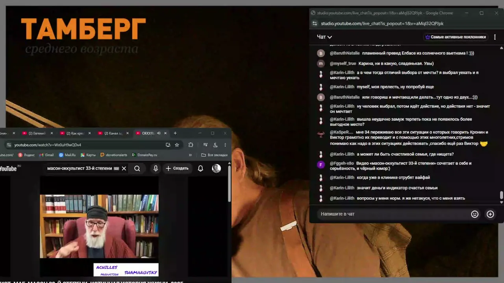This screenshot has height=283, width=504.
Task: Click the YouTube video player with bookshelf
Action: 99,226
